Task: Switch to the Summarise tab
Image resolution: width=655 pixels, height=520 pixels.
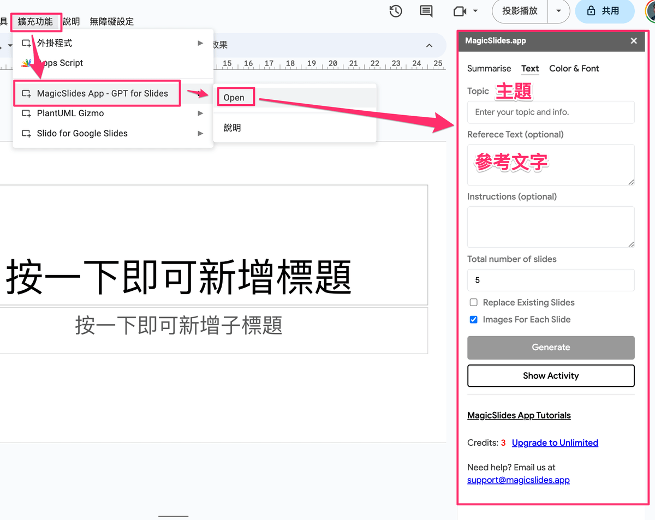Action: click(489, 69)
